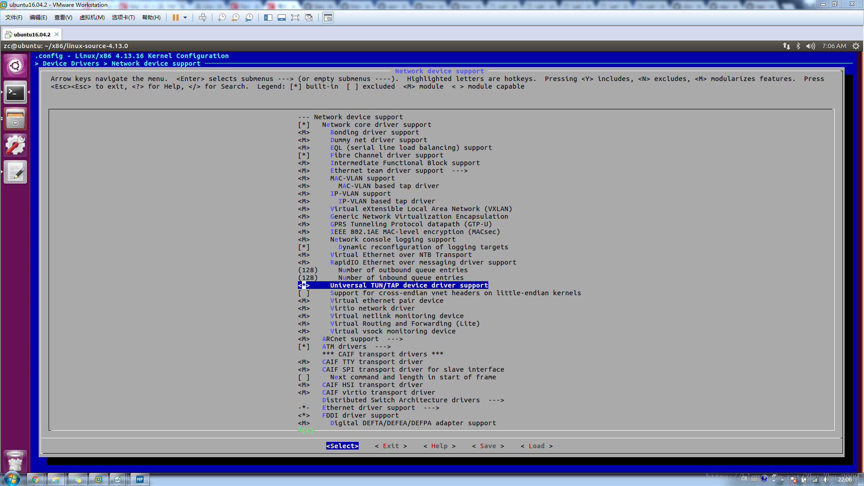The width and height of the screenshot is (864, 486).
Task: Open Ubuntu network indicator
Action: click(786, 46)
